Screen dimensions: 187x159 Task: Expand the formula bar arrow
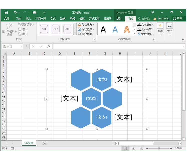(x=183, y=46)
